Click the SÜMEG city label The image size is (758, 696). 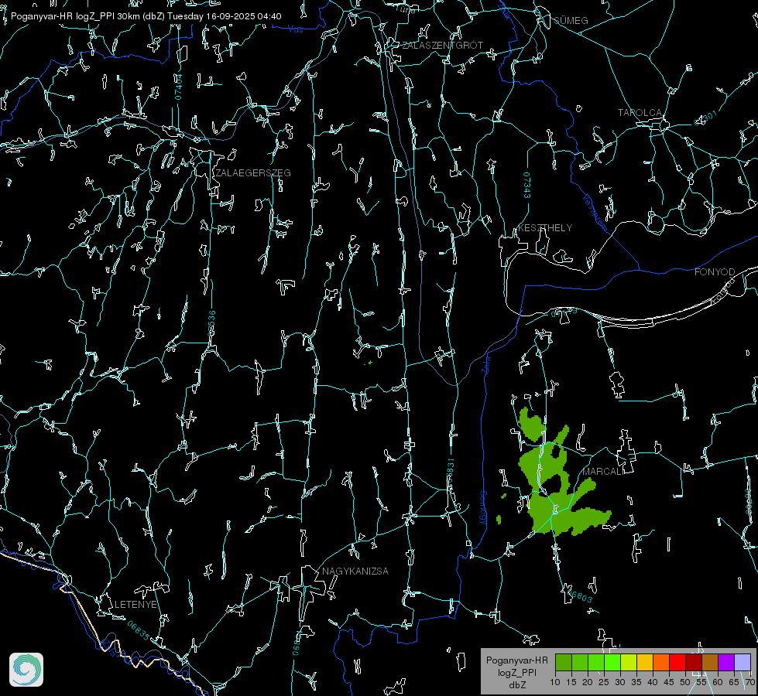(571, 21)
